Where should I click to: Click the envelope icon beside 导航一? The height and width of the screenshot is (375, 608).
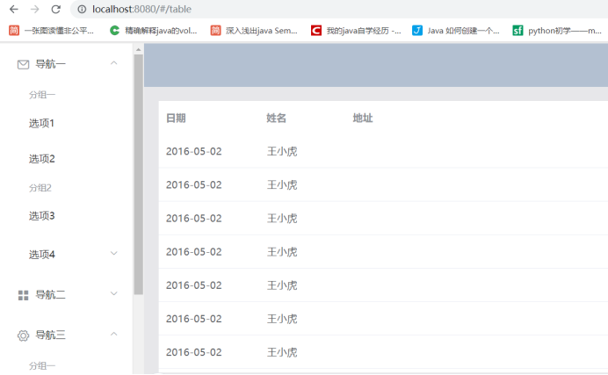[23, 64]
